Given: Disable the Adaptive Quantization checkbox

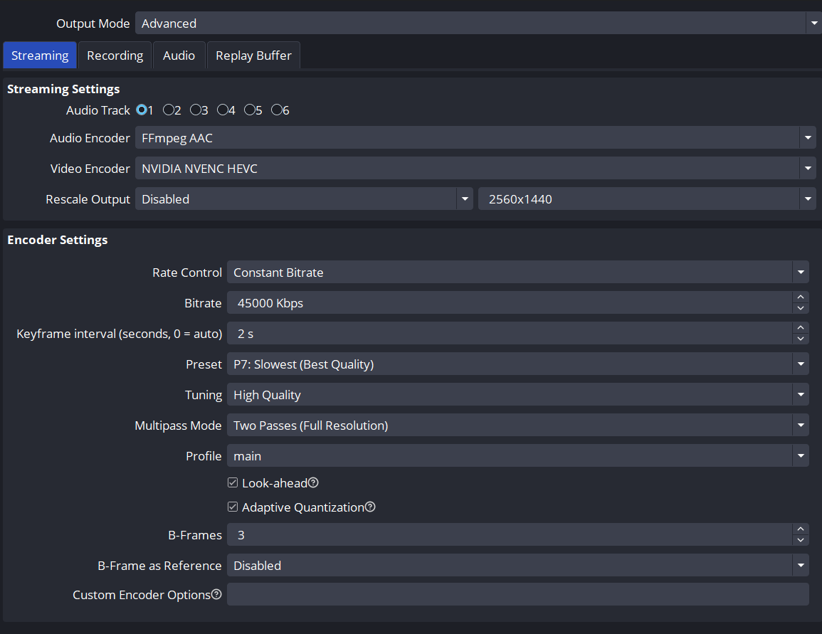Looking at the screenshot, I should coord(233,507).
